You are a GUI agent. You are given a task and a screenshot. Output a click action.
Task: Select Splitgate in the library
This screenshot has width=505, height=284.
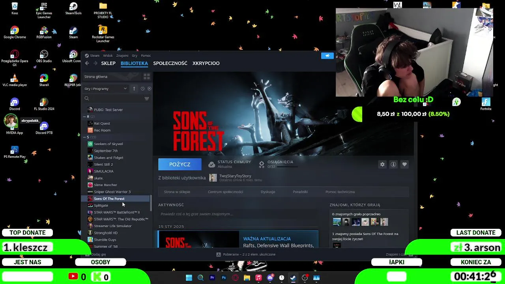(x=101, y=206)
